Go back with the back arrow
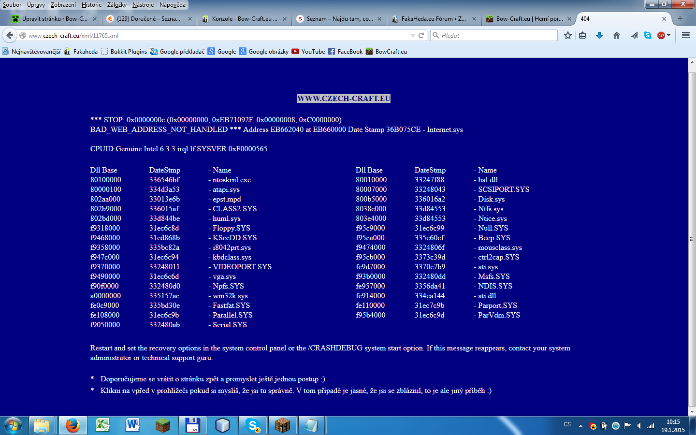The height and width of the screenshot is (435, 696). click(x=9, y=35)
